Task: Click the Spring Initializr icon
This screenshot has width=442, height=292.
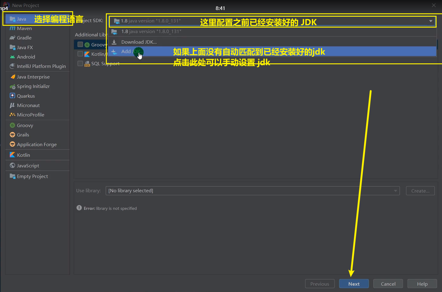Action: pos(12,86)
